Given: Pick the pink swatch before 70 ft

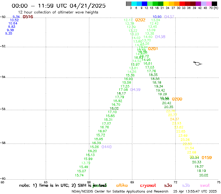Looking at the screenshot, I should point(209,4).
